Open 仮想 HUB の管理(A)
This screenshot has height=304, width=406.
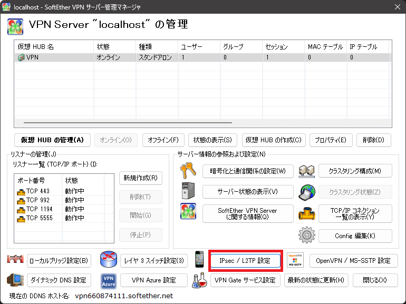(52, 140)
